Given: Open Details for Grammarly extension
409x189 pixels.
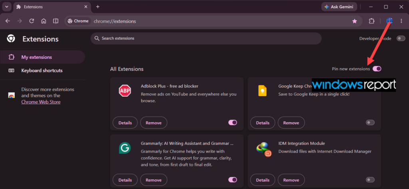Looking at the screenshot, I should pyautogui.click(x=125, y=180).
